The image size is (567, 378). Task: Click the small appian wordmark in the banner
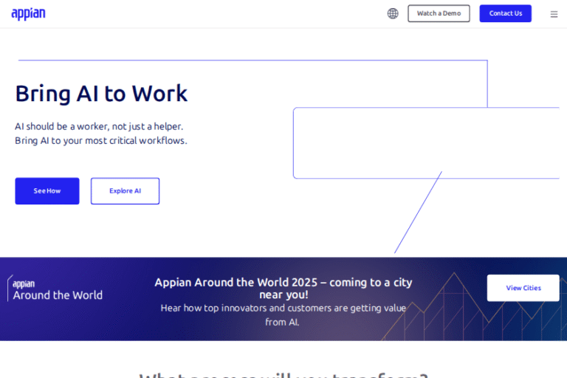(24, 283)
